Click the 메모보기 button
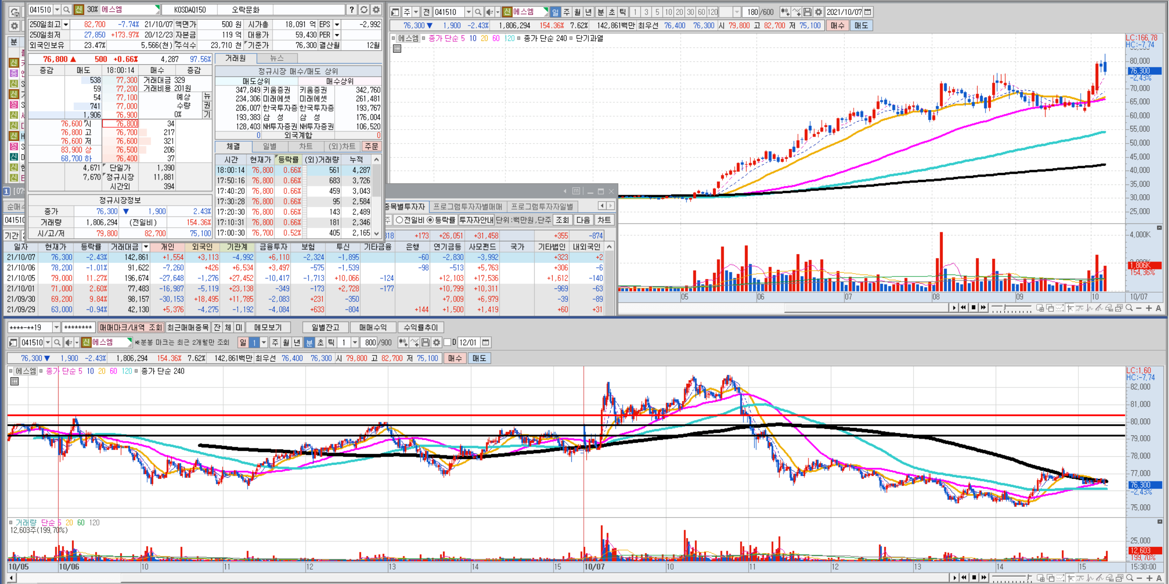 click(268, 328)
